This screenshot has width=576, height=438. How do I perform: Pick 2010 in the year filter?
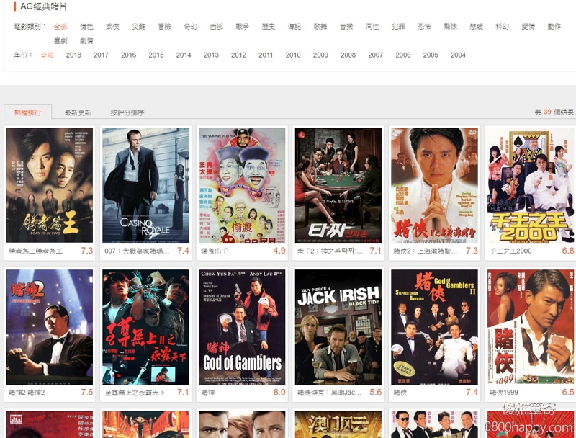click(293, 55)
